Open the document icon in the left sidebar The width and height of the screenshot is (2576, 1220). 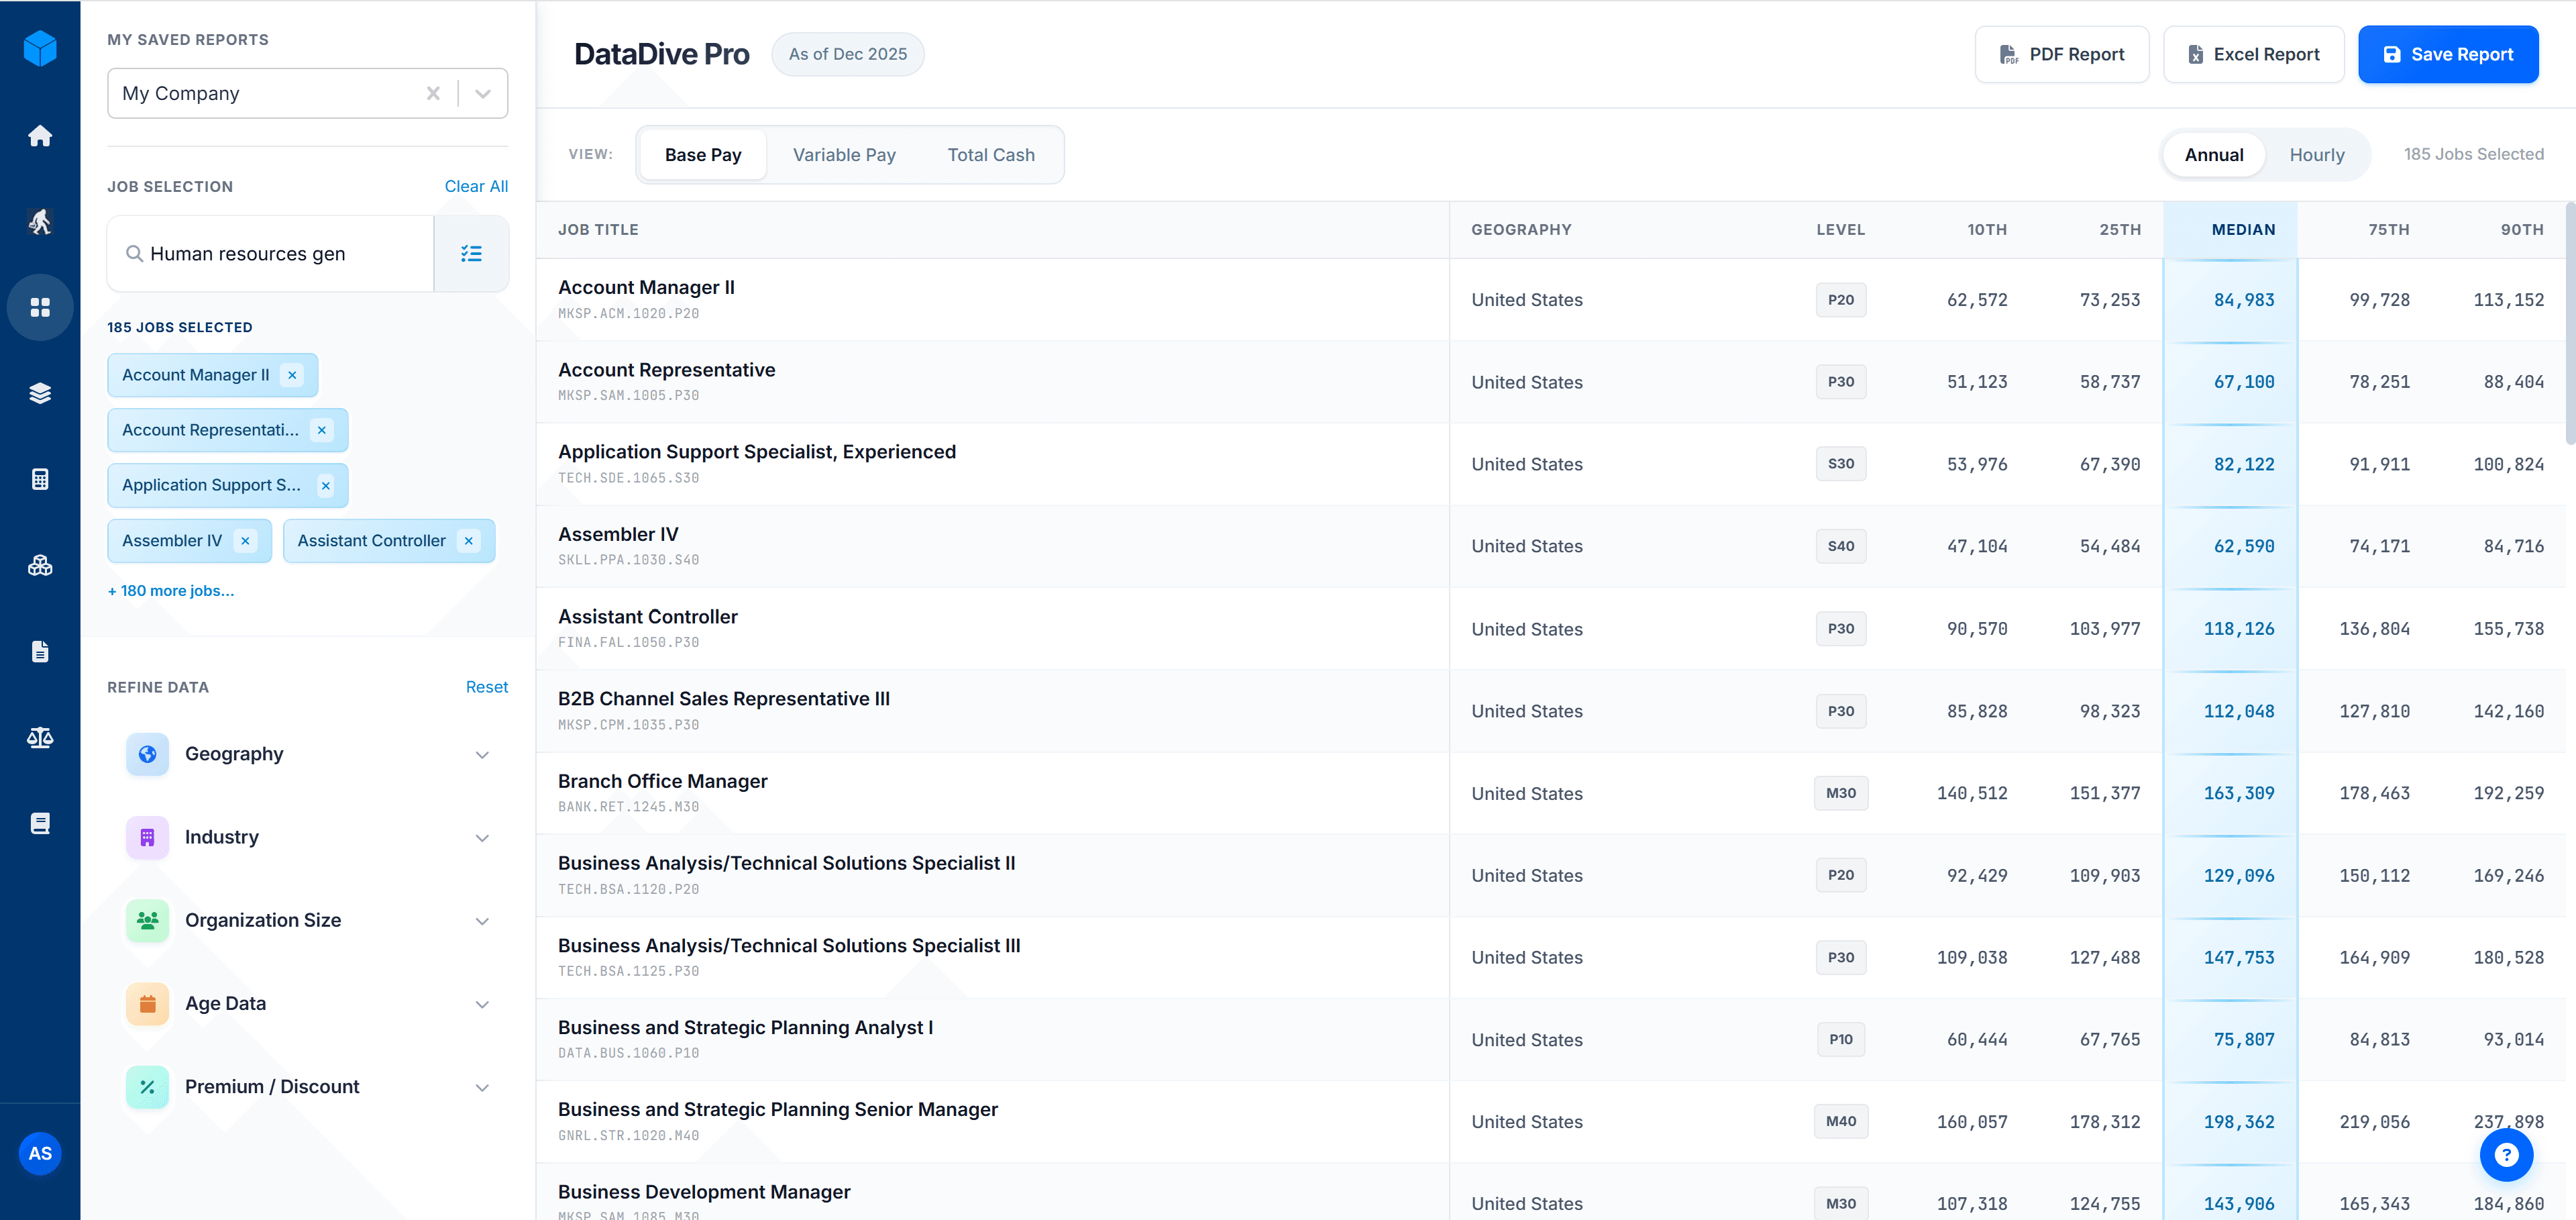click(x=40, y=651)
